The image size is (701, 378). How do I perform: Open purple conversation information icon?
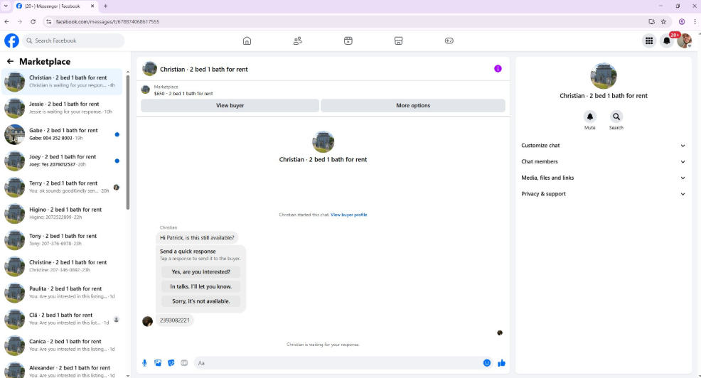click(x=498, y=68)
